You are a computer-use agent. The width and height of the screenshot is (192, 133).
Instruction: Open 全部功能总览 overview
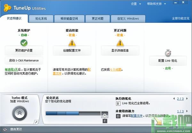[180, 19]
